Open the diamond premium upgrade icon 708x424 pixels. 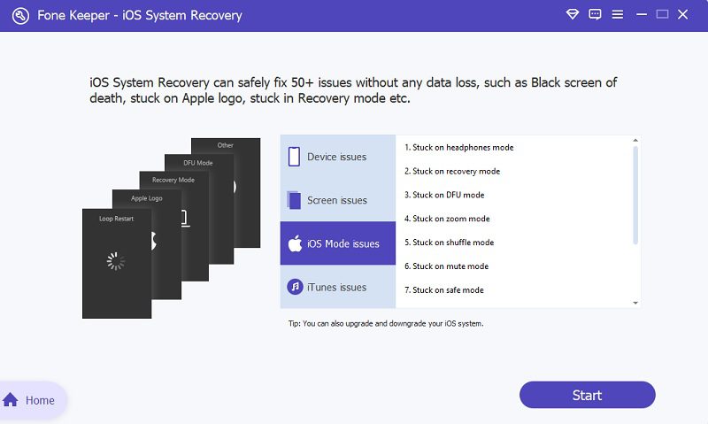coord(572,14)
